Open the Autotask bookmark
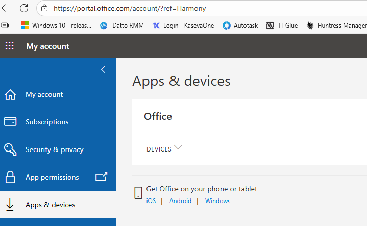Viewport: 367px width, 226px height. coord(240,26)
